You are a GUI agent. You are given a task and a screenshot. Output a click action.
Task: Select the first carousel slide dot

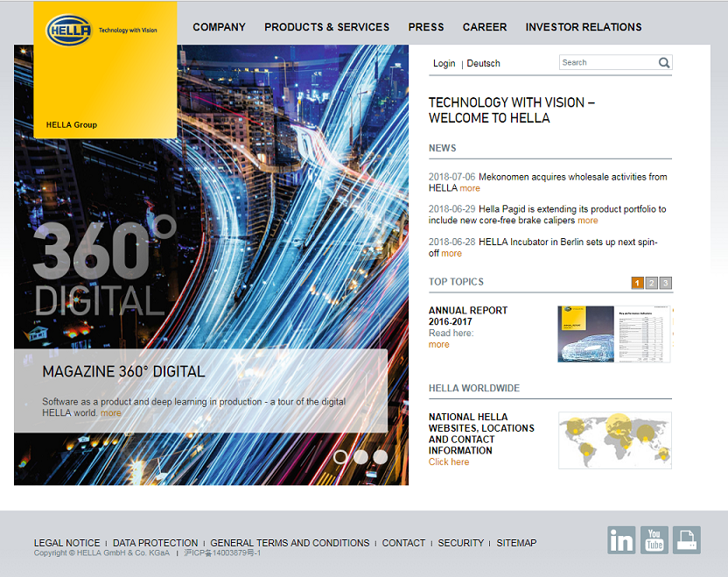[339, 457]
